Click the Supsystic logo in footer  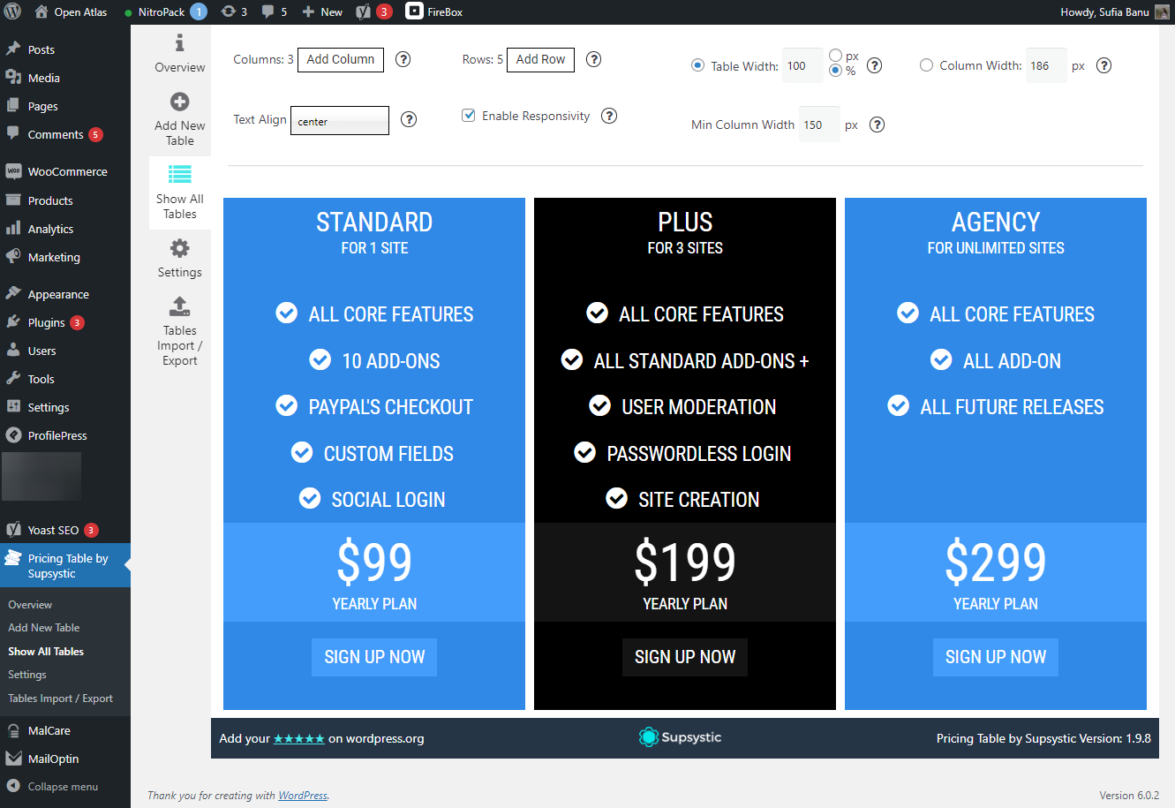click(680, 737)
